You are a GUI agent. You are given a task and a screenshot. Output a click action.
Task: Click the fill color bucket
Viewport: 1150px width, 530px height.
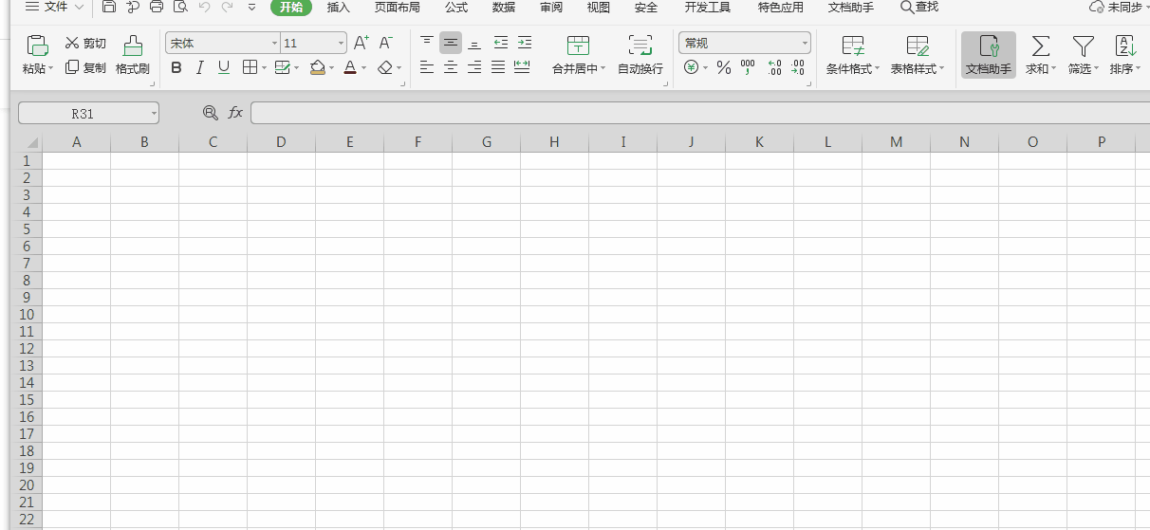(318, 67)
